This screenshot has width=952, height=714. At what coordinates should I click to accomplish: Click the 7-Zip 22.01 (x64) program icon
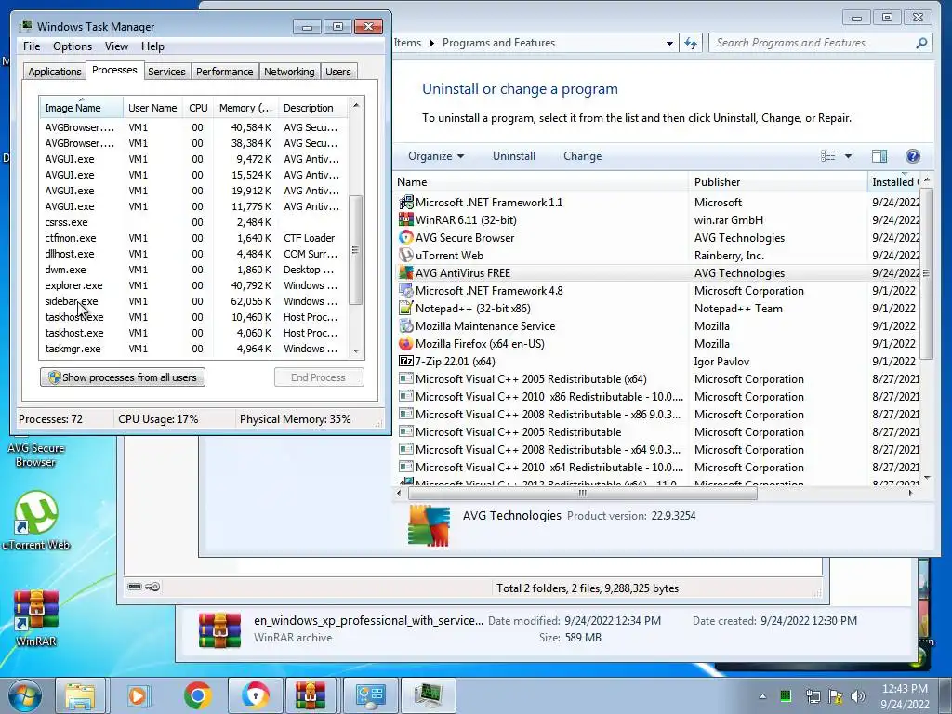(405, 362)
